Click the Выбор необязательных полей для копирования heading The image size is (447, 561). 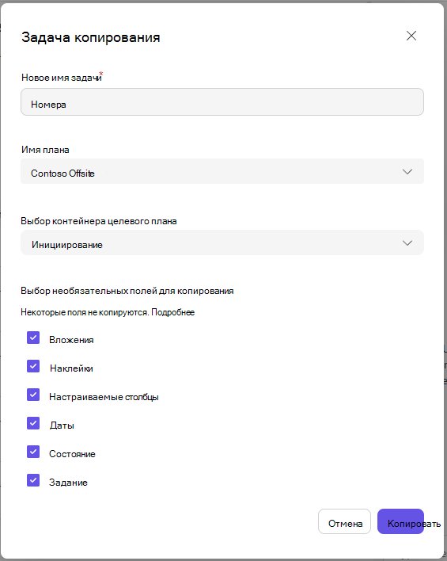(x=127, y=291)
